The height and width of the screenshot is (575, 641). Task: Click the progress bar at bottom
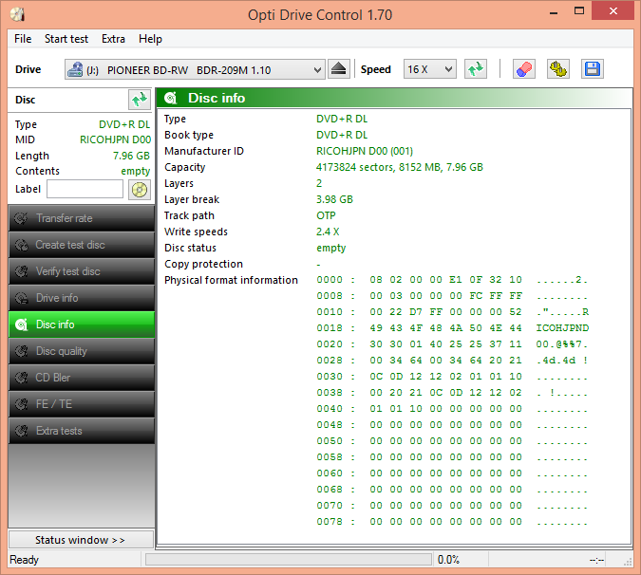coord(289,559)
